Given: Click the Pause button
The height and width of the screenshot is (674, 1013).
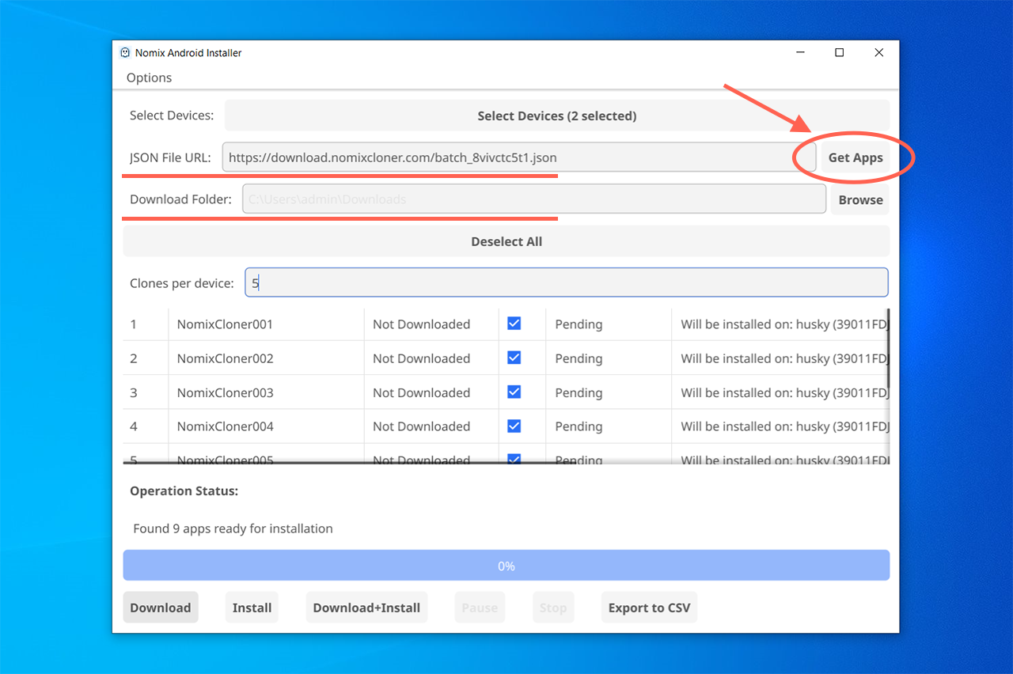Looking at the screenshot, I should [480, 608].
